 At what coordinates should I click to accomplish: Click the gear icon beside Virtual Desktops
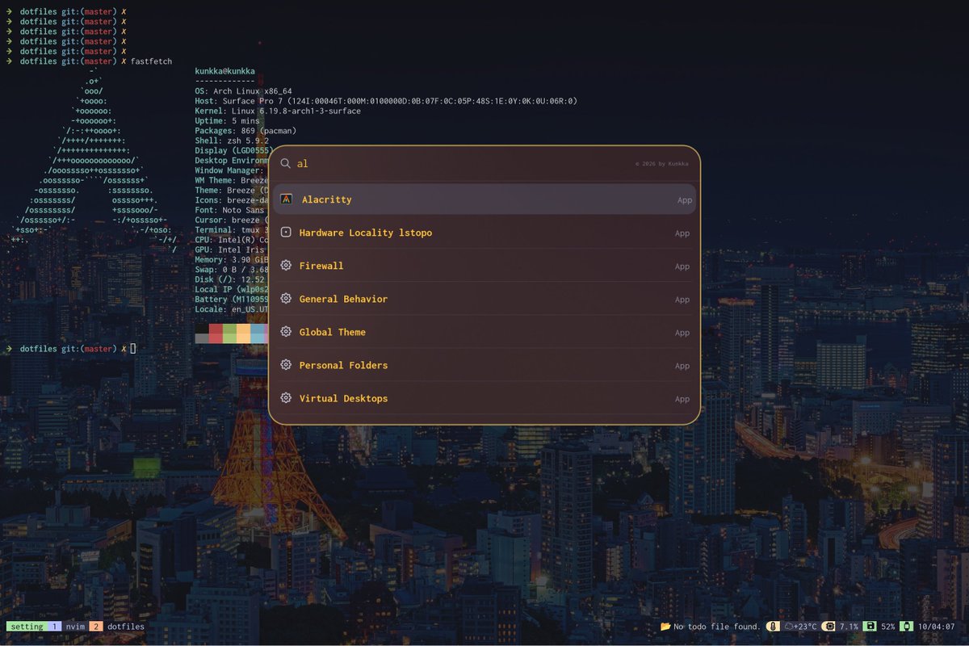pyautogui.click(x=286, y=398)
